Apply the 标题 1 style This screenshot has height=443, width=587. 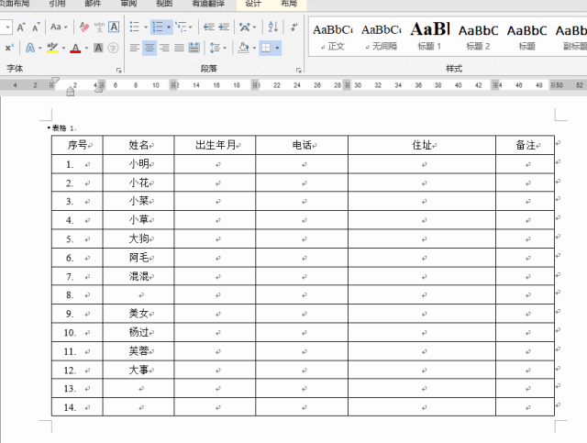(427, 35)
